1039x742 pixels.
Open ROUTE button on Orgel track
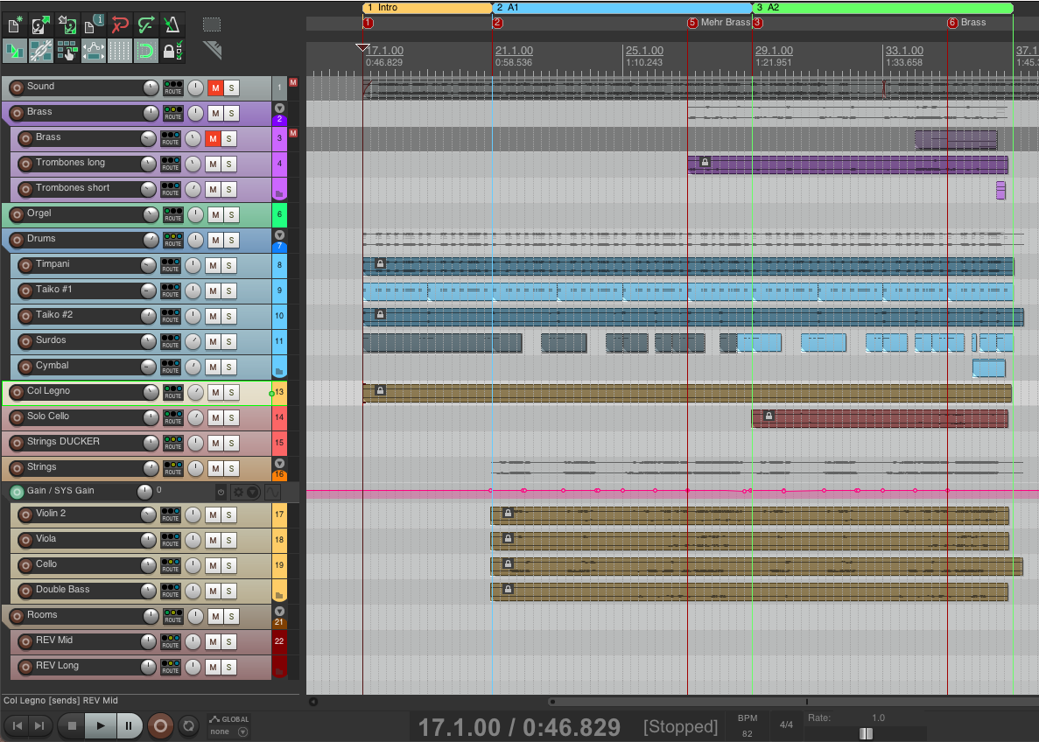click(172, 214)
